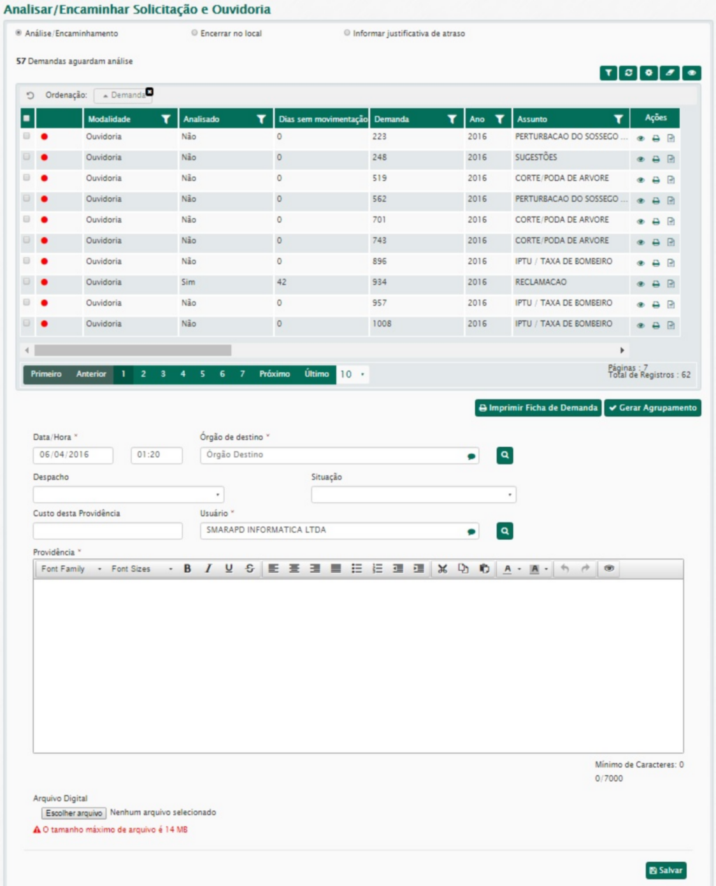Apply bold formatting in Providência editor

(x=187, y=569)
